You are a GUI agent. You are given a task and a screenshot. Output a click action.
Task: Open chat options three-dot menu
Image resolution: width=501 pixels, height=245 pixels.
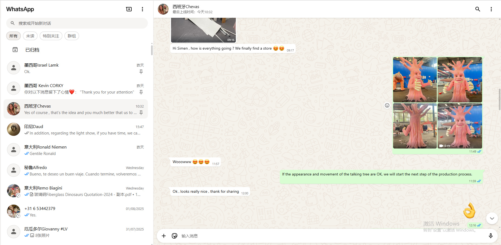(491, 9)
